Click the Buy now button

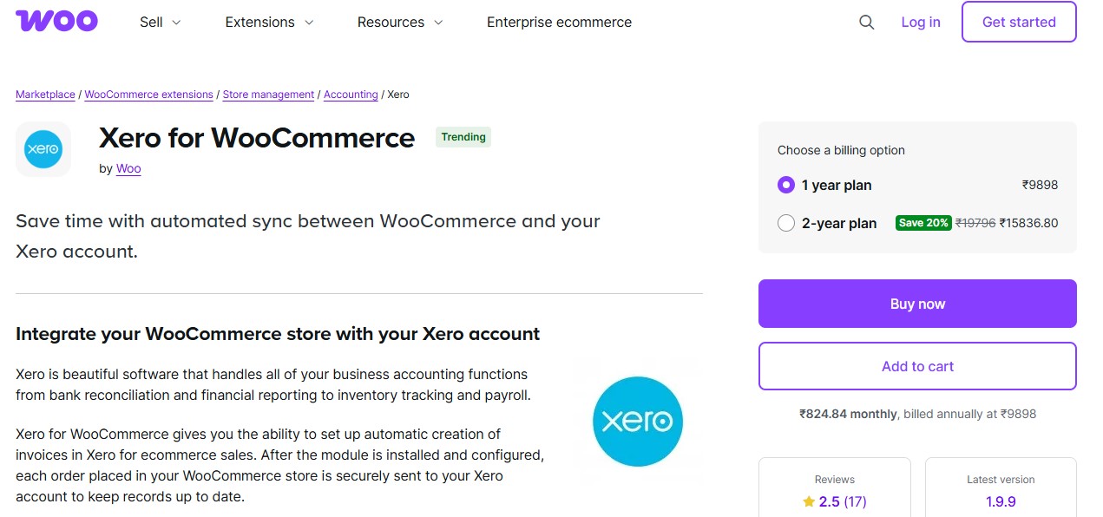916,303
